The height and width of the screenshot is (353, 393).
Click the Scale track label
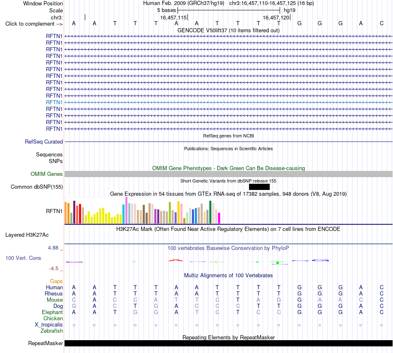tap(56, 10)
